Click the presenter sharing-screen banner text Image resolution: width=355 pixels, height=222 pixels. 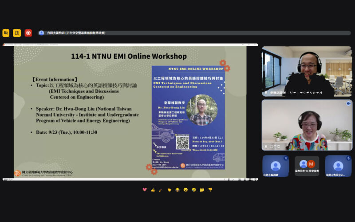[x=78, y=33]
